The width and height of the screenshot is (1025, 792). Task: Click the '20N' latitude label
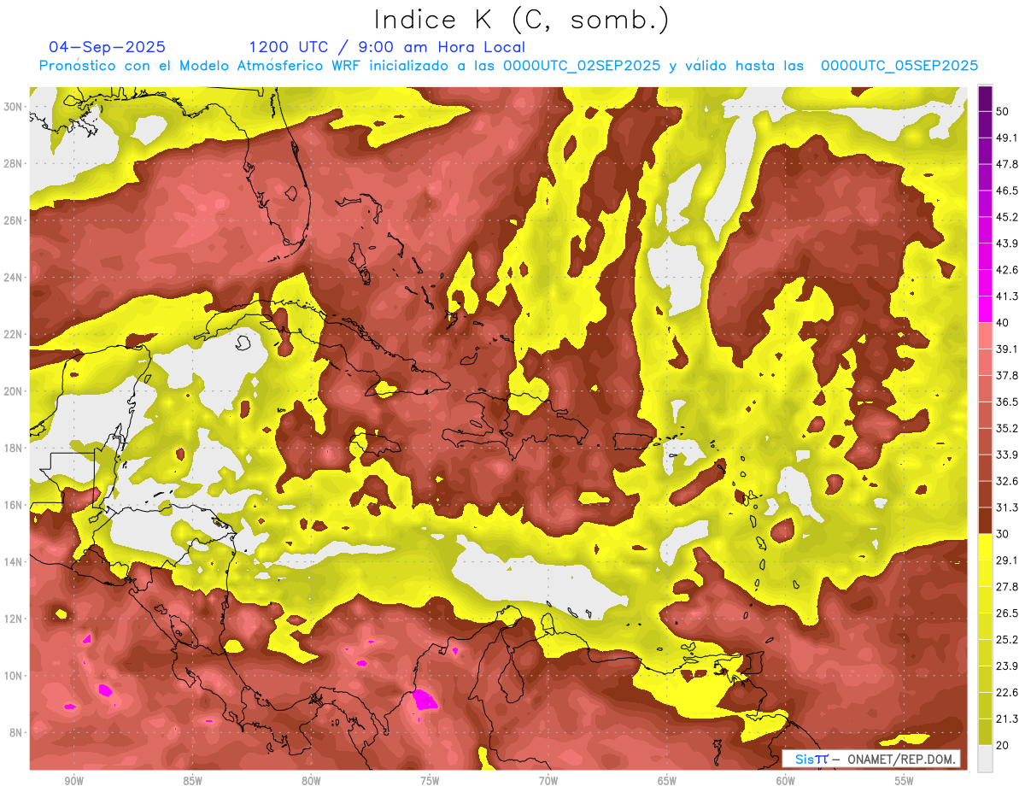[x=14, y=391]
